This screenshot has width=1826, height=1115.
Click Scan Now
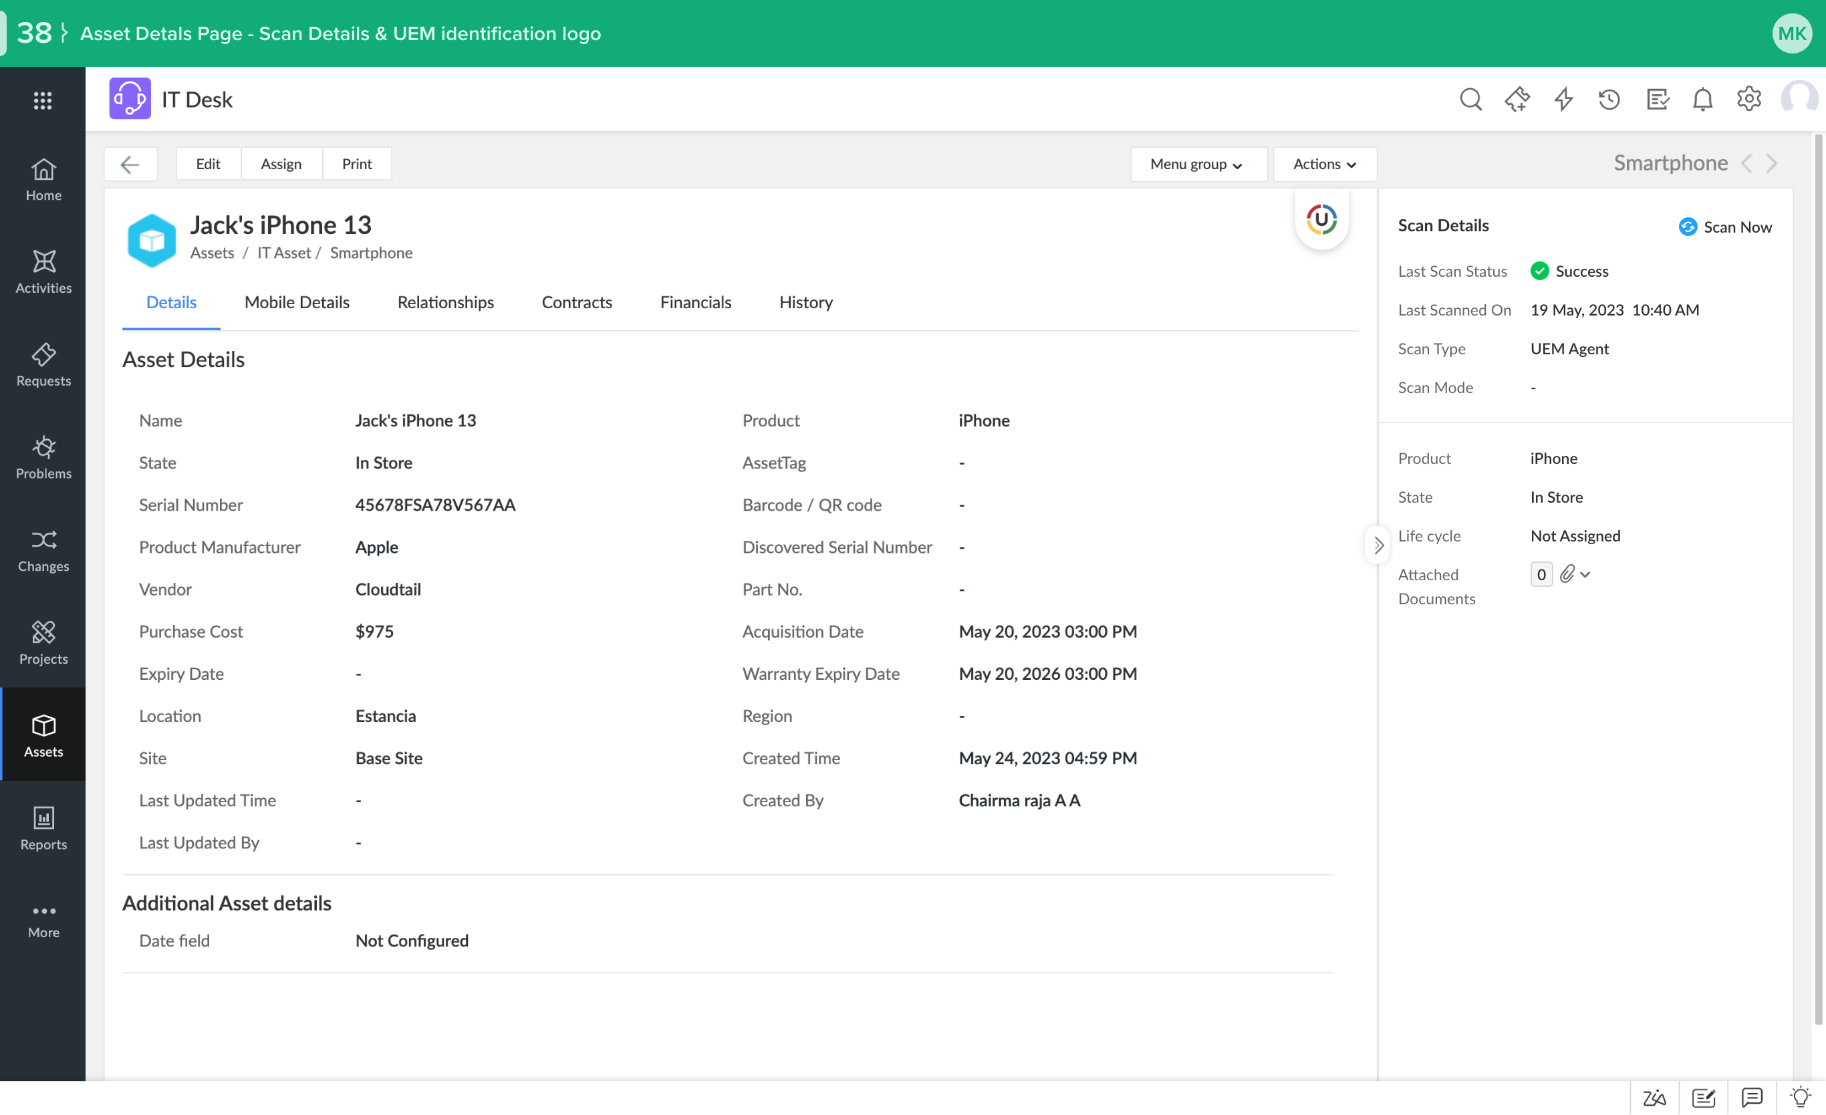[x=1725, y=227]
